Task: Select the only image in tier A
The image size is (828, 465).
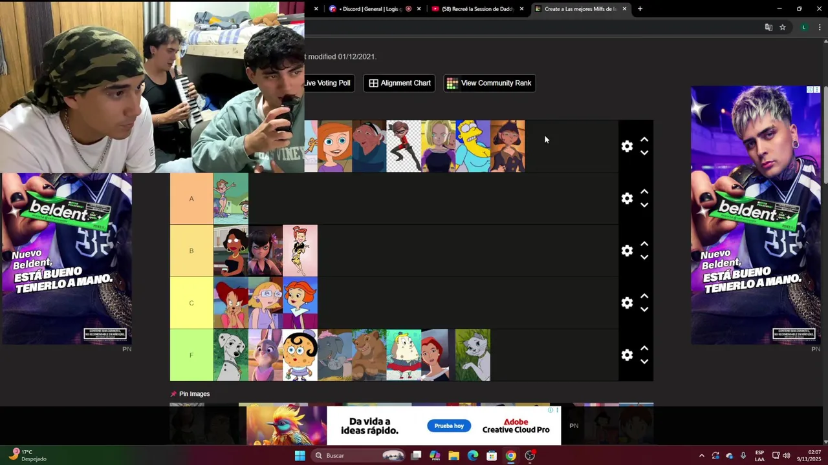Action: tap(231, 199)
